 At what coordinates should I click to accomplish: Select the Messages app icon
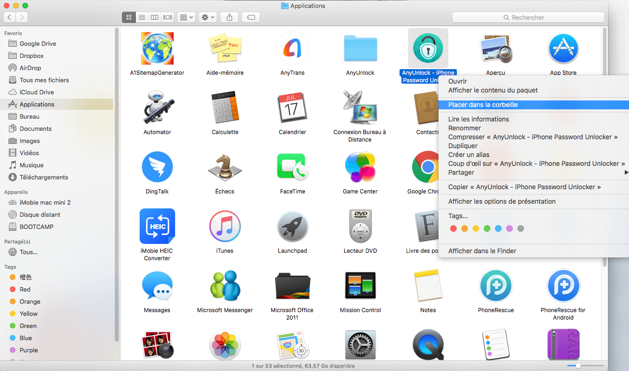157,286
